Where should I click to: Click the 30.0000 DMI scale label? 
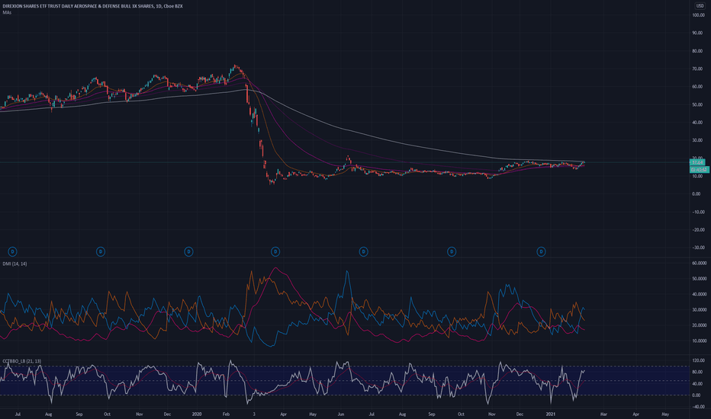(699, 310)
